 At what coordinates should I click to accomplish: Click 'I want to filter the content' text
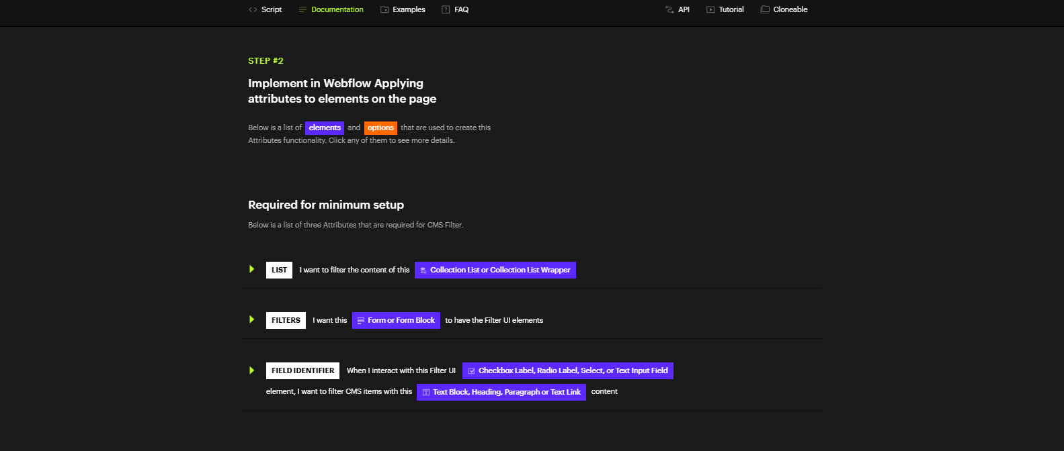click(x=354, y=270)
